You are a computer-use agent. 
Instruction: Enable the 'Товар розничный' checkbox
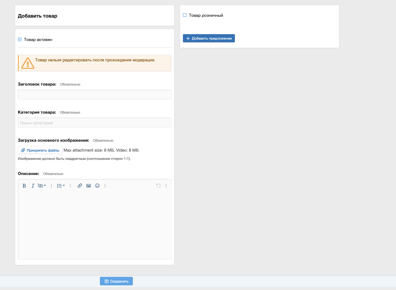coord(185,15)
